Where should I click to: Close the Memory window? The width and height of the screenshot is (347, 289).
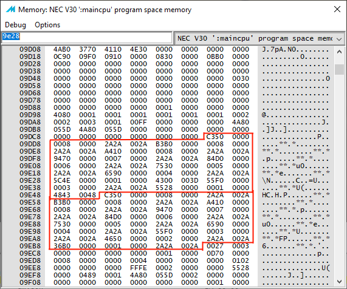point(337,9)
